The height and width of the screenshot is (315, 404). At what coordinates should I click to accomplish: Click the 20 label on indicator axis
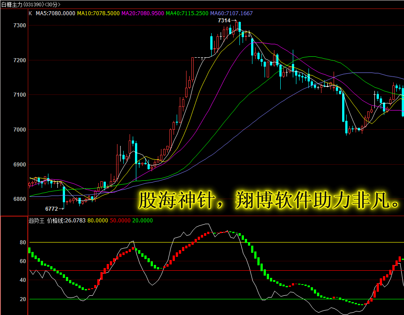23,299
